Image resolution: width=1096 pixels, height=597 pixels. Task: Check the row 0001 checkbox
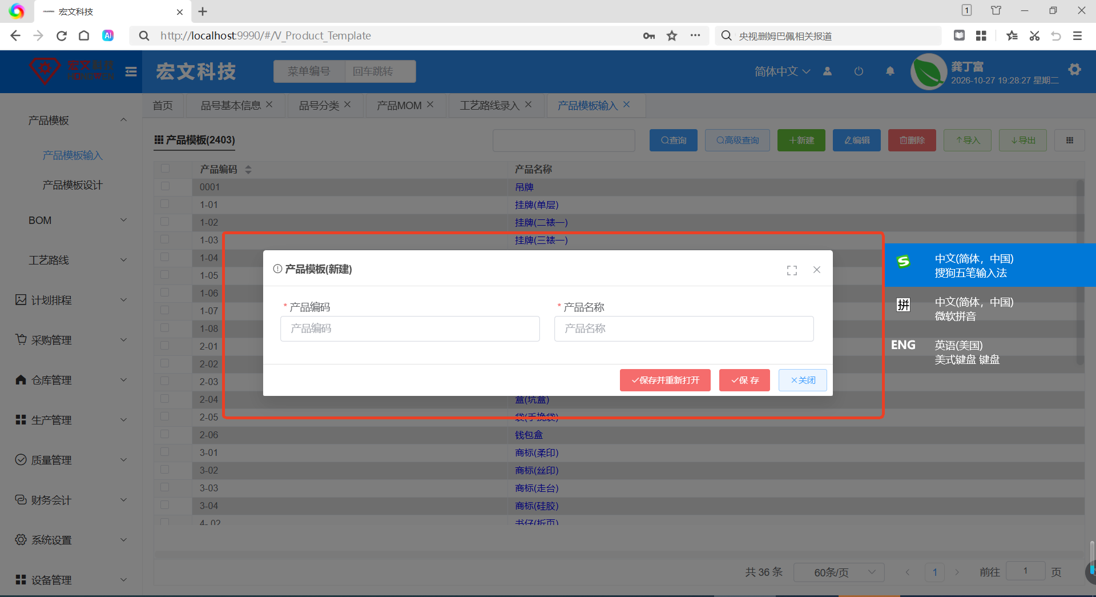coord(165,186)
